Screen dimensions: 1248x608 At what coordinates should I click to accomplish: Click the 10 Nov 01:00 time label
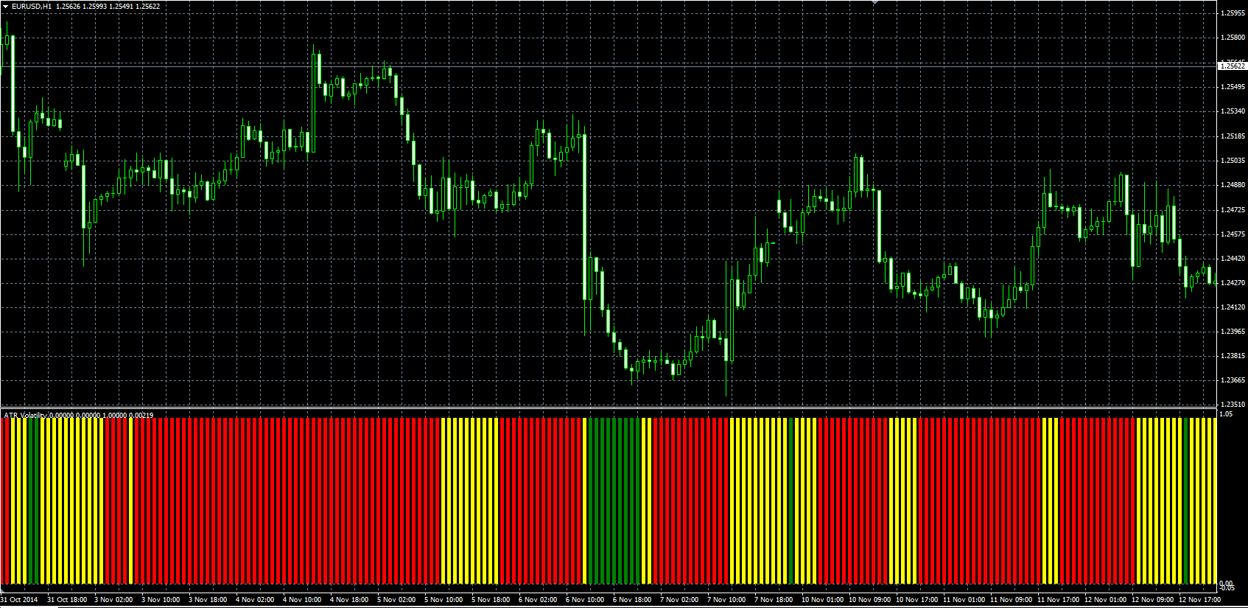click(x=823, y=600)
